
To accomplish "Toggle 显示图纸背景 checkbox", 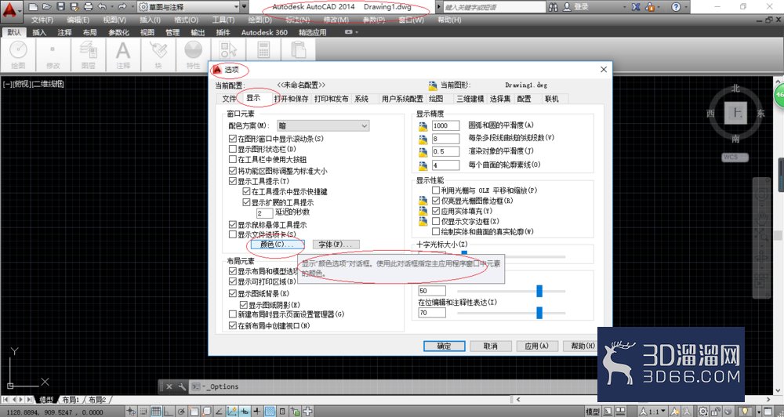I will pos(233,293).
